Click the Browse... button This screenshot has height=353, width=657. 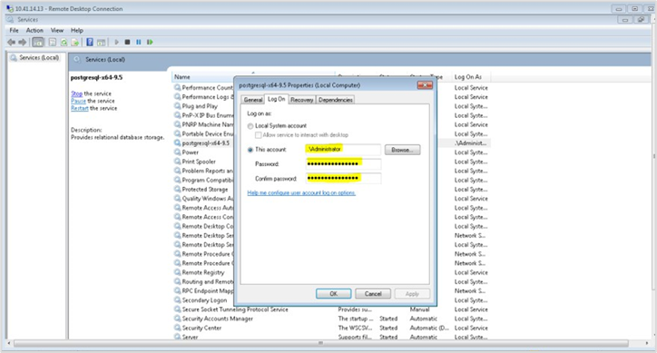click(x=402, y=150)
